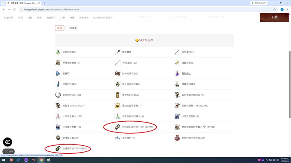Image resolution: width=291 pixels, height=163 pixels.
Task: Toggle the dark mode OFF switch
Action: (9, 151)
